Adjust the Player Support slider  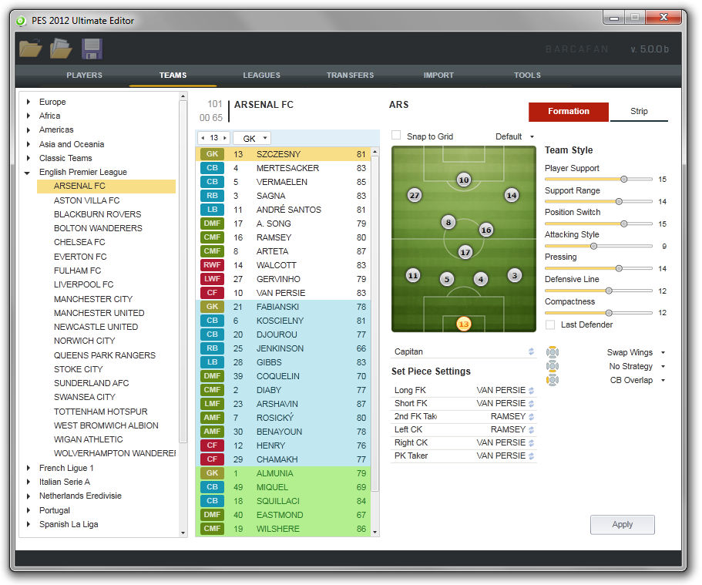coord(623,179)
